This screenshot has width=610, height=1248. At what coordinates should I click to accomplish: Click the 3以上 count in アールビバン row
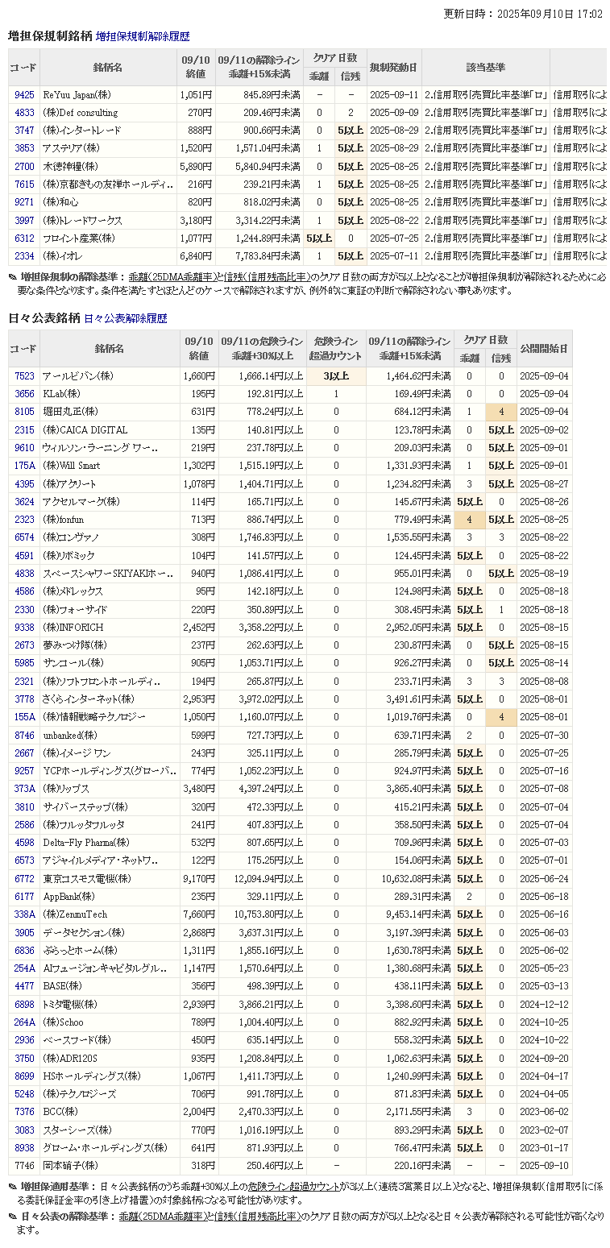336,376
